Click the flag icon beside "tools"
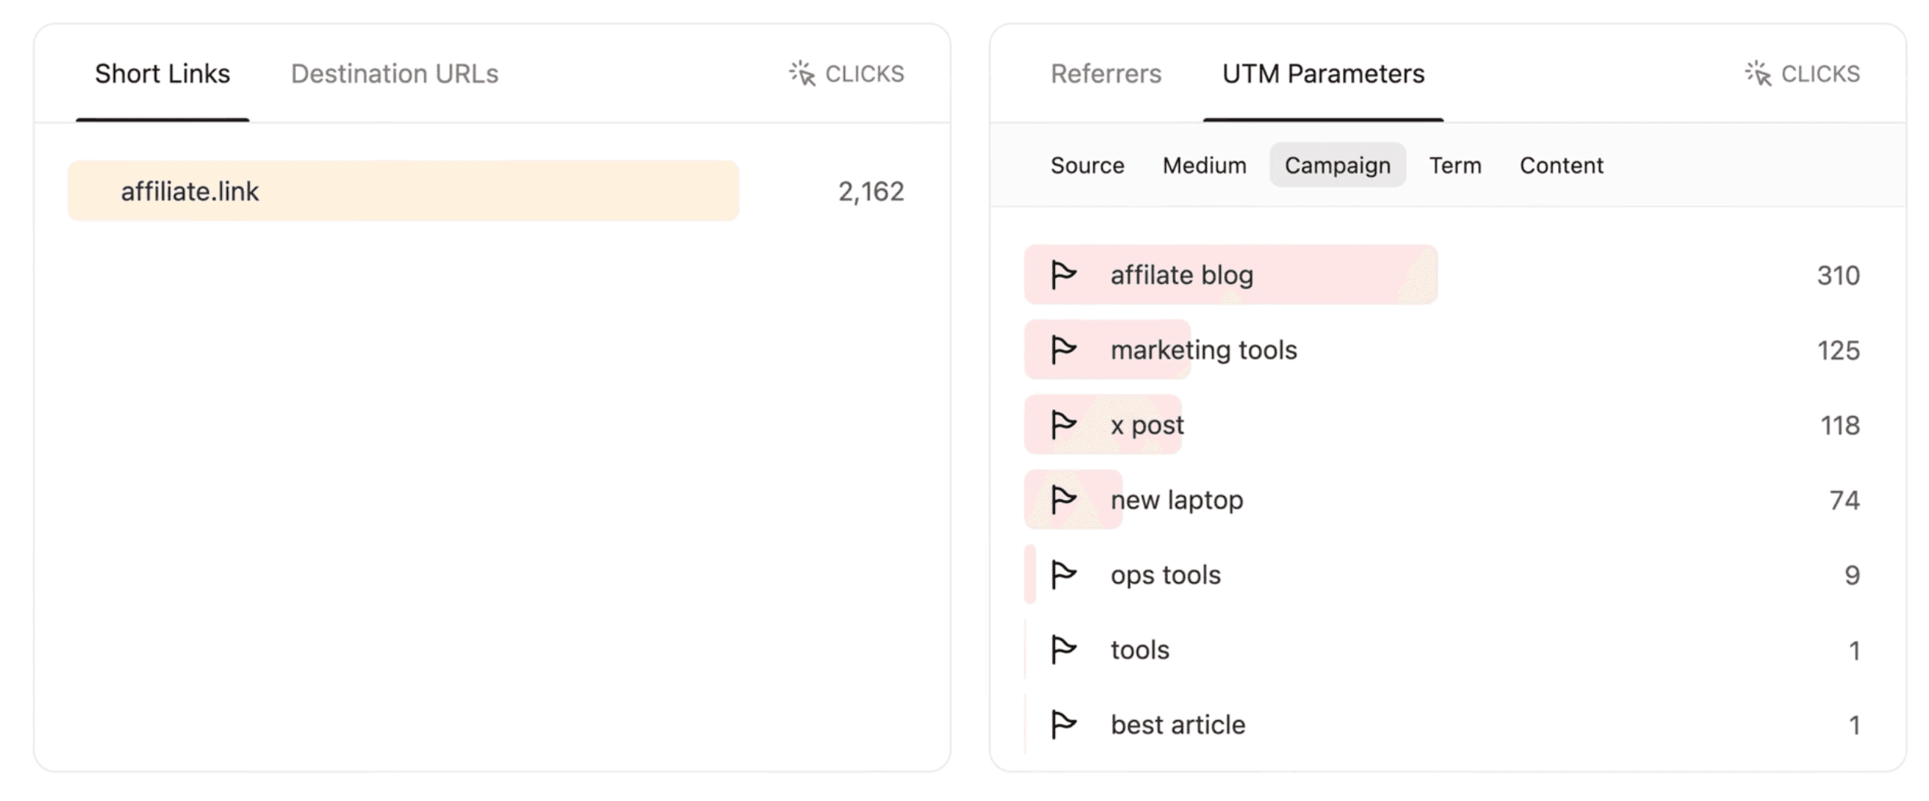Viewport: 1929px width, 801px height. [x=1063, y=650]
